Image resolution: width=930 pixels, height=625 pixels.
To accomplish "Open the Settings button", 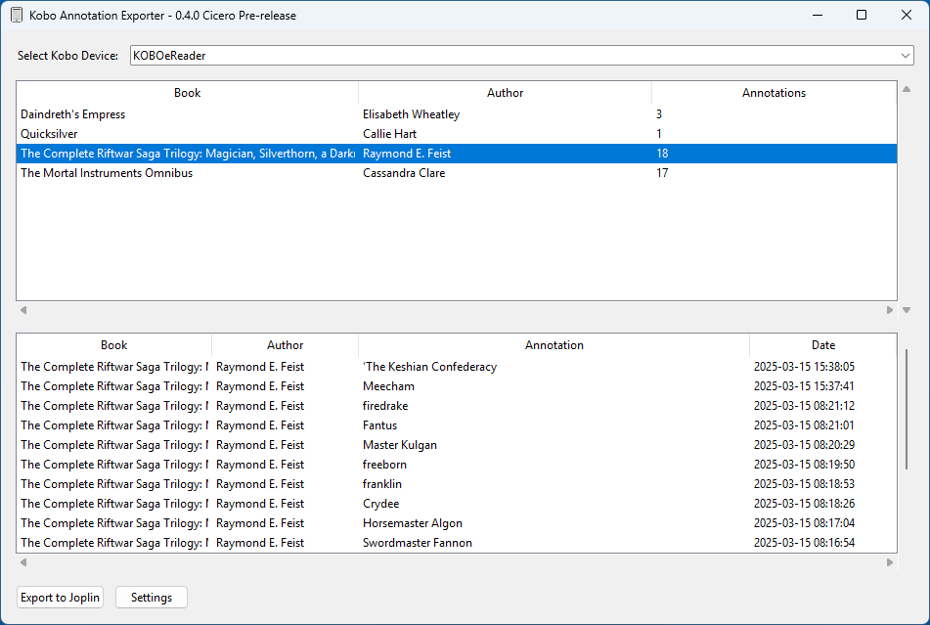I will (x=151, y=598).
